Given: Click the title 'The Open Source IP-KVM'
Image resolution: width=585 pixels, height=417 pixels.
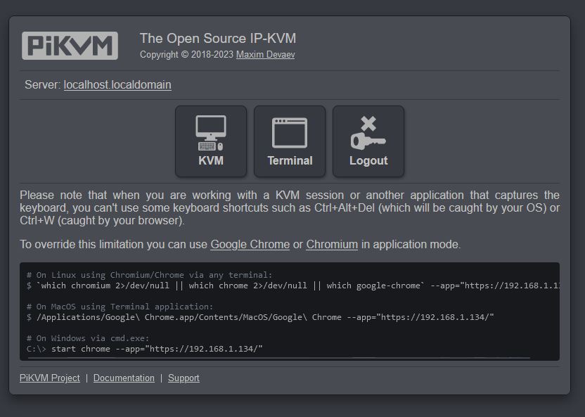Looking at the screenshot, I should (x=218, y=39).
